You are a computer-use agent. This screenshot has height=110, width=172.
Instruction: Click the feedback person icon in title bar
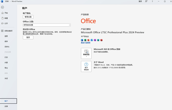point(146,1)
